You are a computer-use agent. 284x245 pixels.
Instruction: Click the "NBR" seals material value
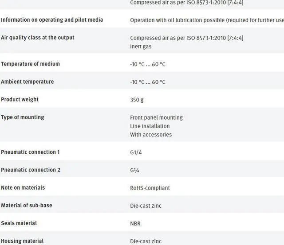[135, 224]
